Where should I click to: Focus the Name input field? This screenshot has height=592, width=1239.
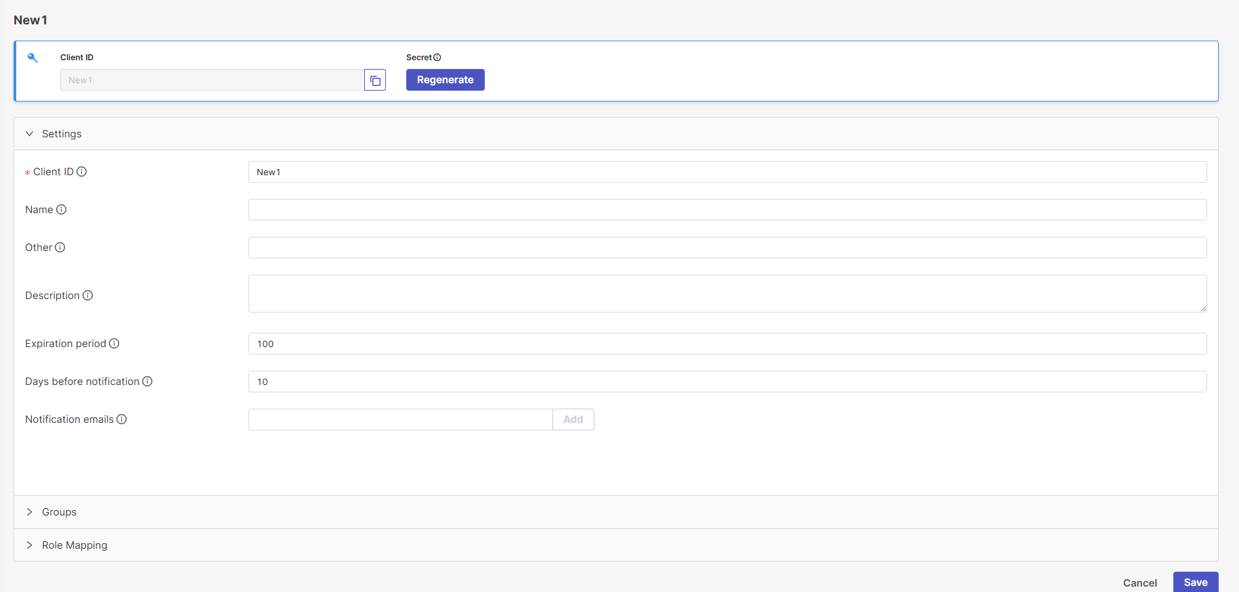pyautogui.click(x=727, y=210)
